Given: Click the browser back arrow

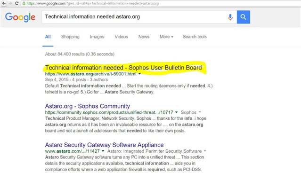Looking at the screenshot, I should click(x=4, y=3).
